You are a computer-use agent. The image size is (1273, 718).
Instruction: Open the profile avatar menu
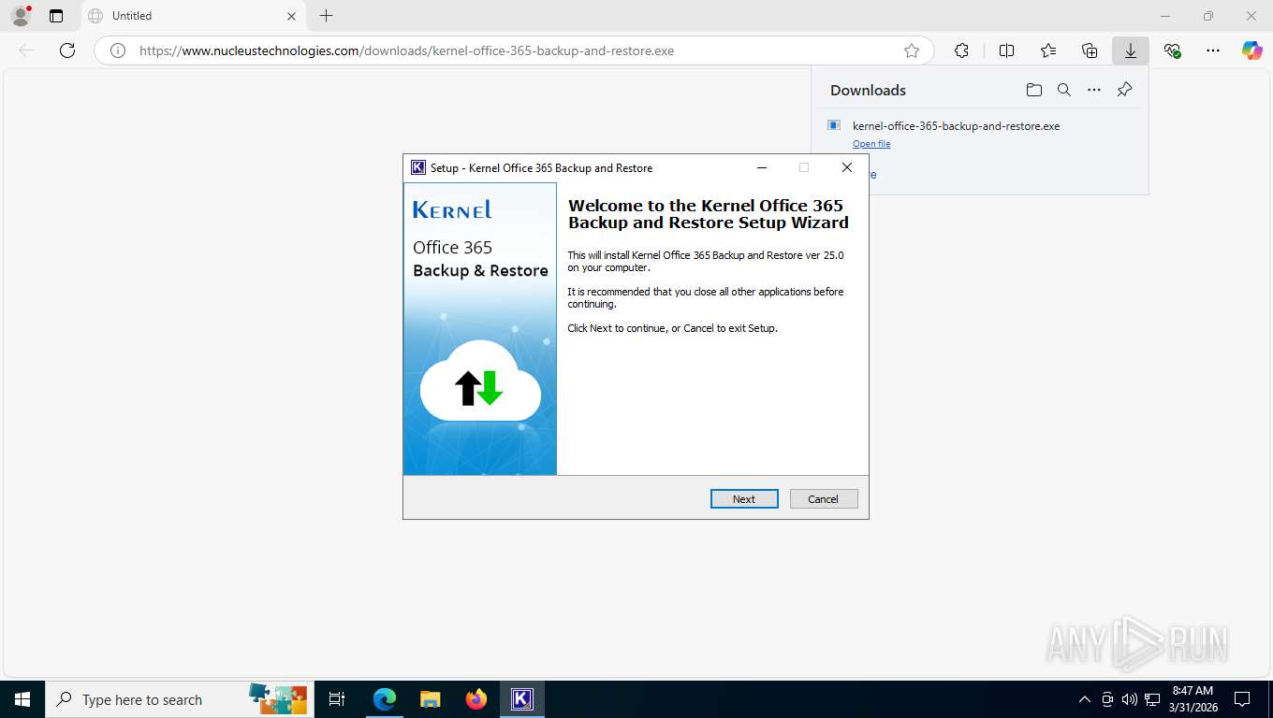pos(21,16)
